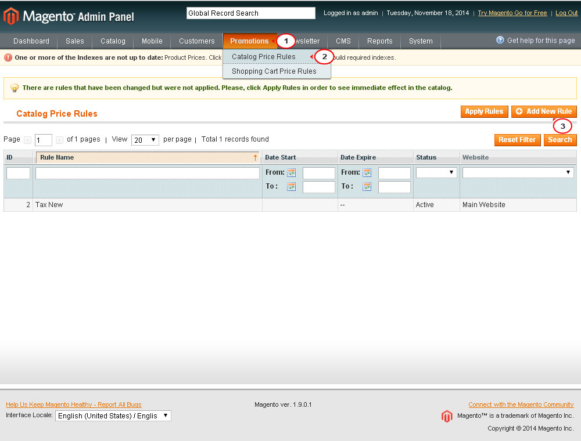Click the Rule Name filter field

(x=148, y=173)
